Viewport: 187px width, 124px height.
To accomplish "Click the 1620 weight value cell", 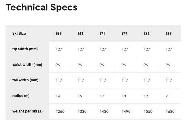I will [x=170, y=111].
